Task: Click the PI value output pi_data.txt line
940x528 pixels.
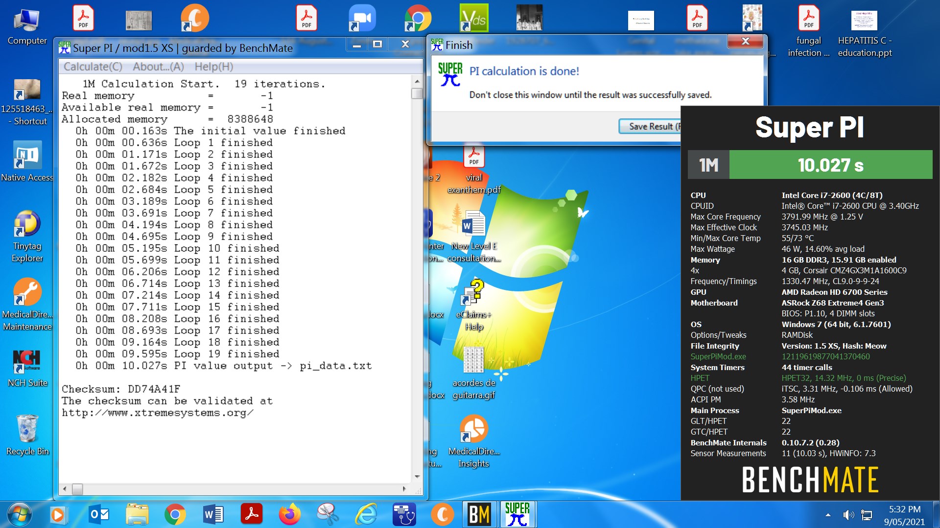Action: 224,366
